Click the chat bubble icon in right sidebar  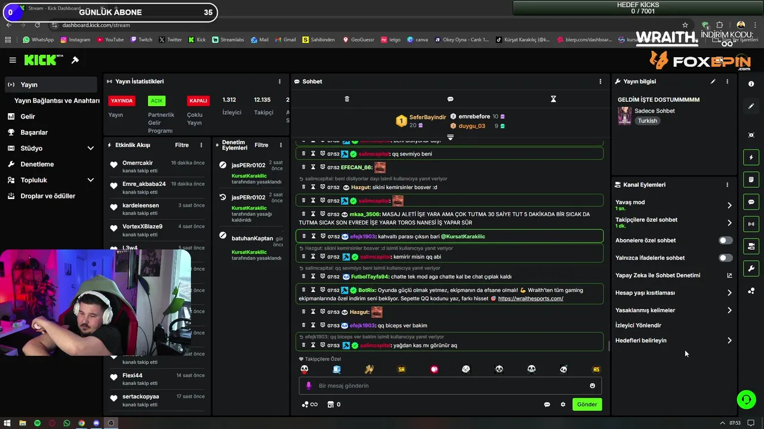coord(751,202)
